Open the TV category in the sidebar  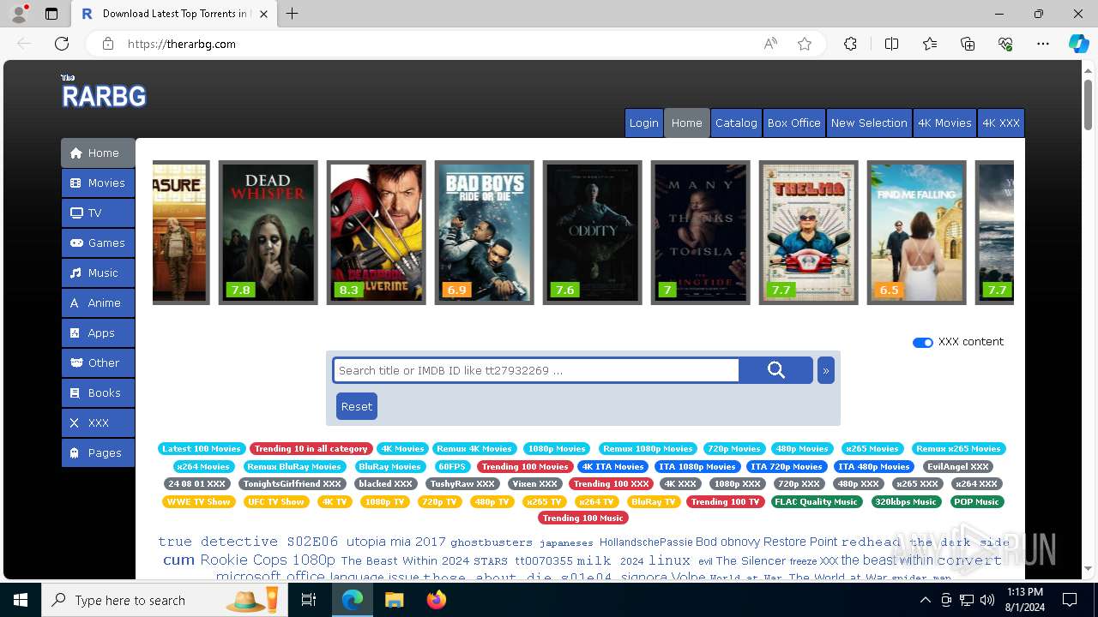tap(98, 213)
